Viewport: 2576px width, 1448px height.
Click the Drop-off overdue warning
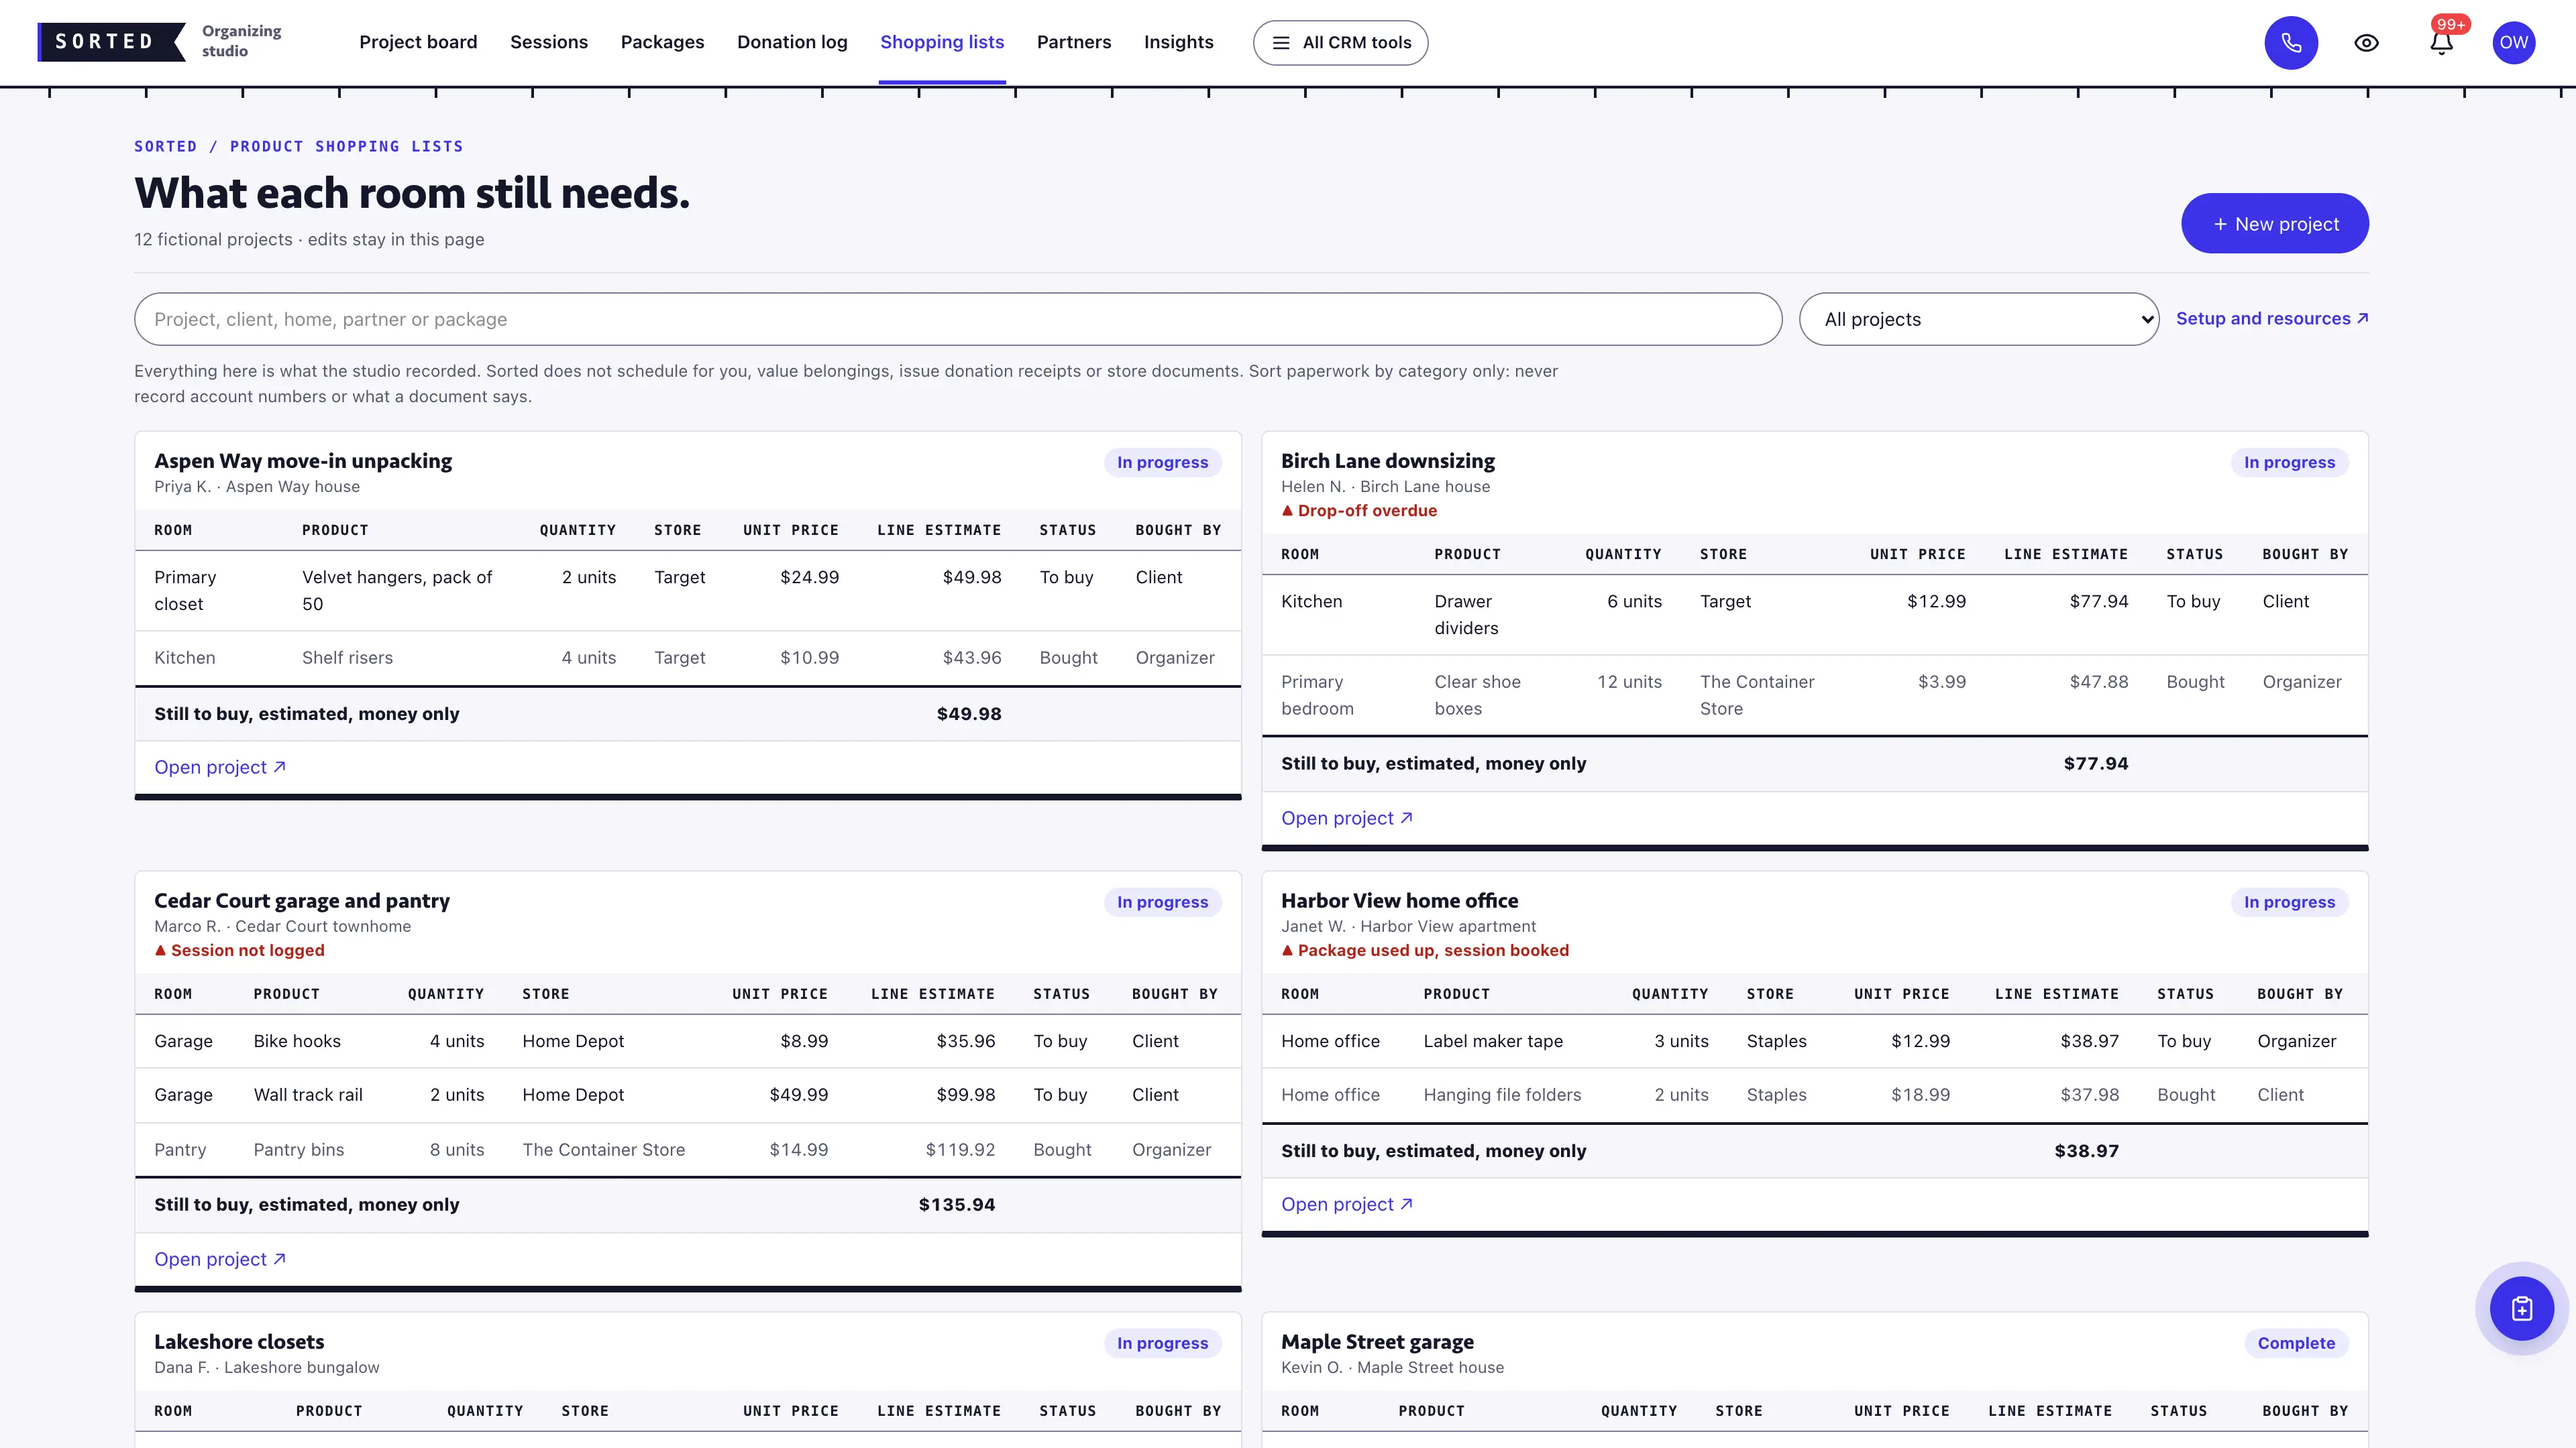(x=1359, y=511)
